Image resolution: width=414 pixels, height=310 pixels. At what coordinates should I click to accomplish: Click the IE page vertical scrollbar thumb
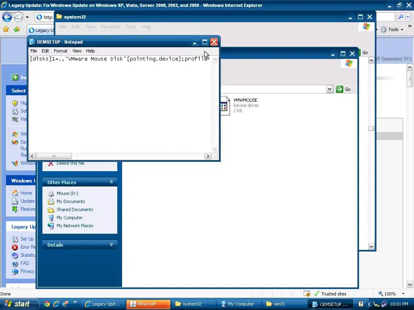[410, 79]
